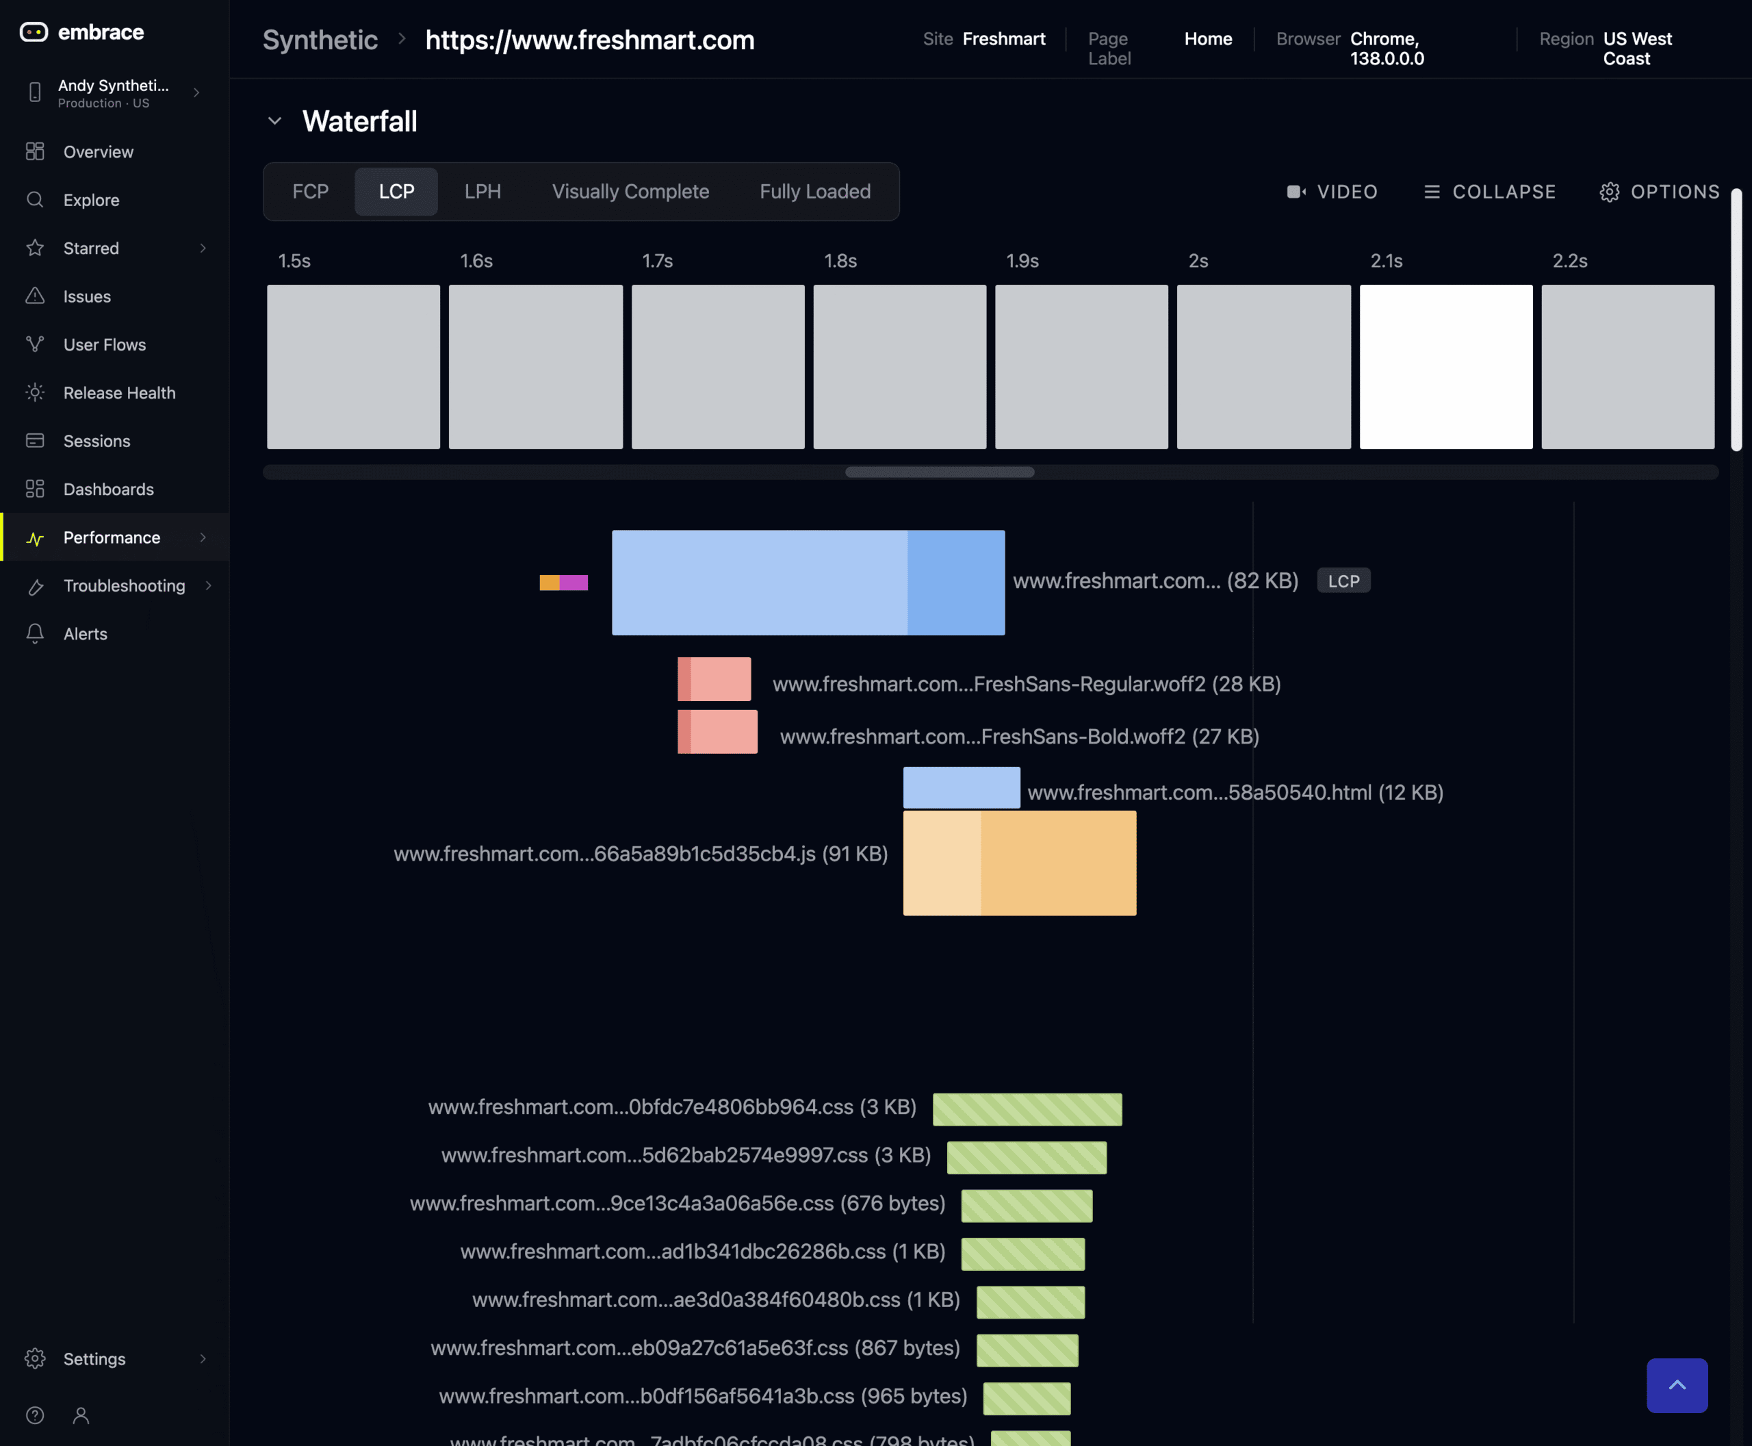Click the orange 66a5a89b1c5d35cb4.js request bar
Image resolution: width=1752 pixels, height=1446 pixels.
point(1020,863)
